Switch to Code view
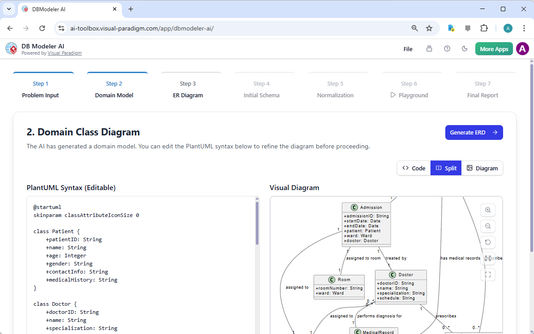Screen dimensions: 534x334 pos(413,168)
